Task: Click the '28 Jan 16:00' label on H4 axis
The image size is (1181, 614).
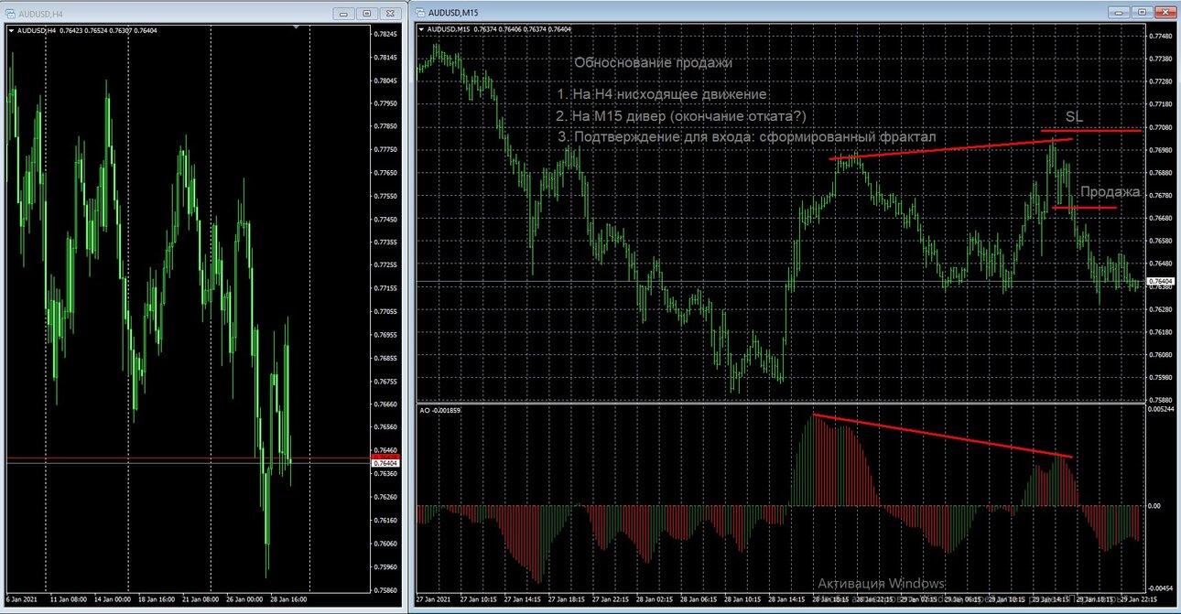Action: tap(287, 599)
